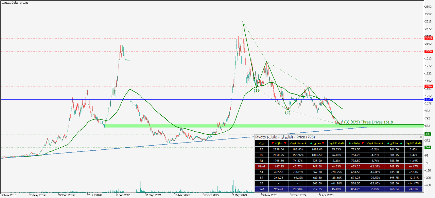Minimize the Pivots panel
This screenshot has width=435, height=198.
tap(417, 137)
